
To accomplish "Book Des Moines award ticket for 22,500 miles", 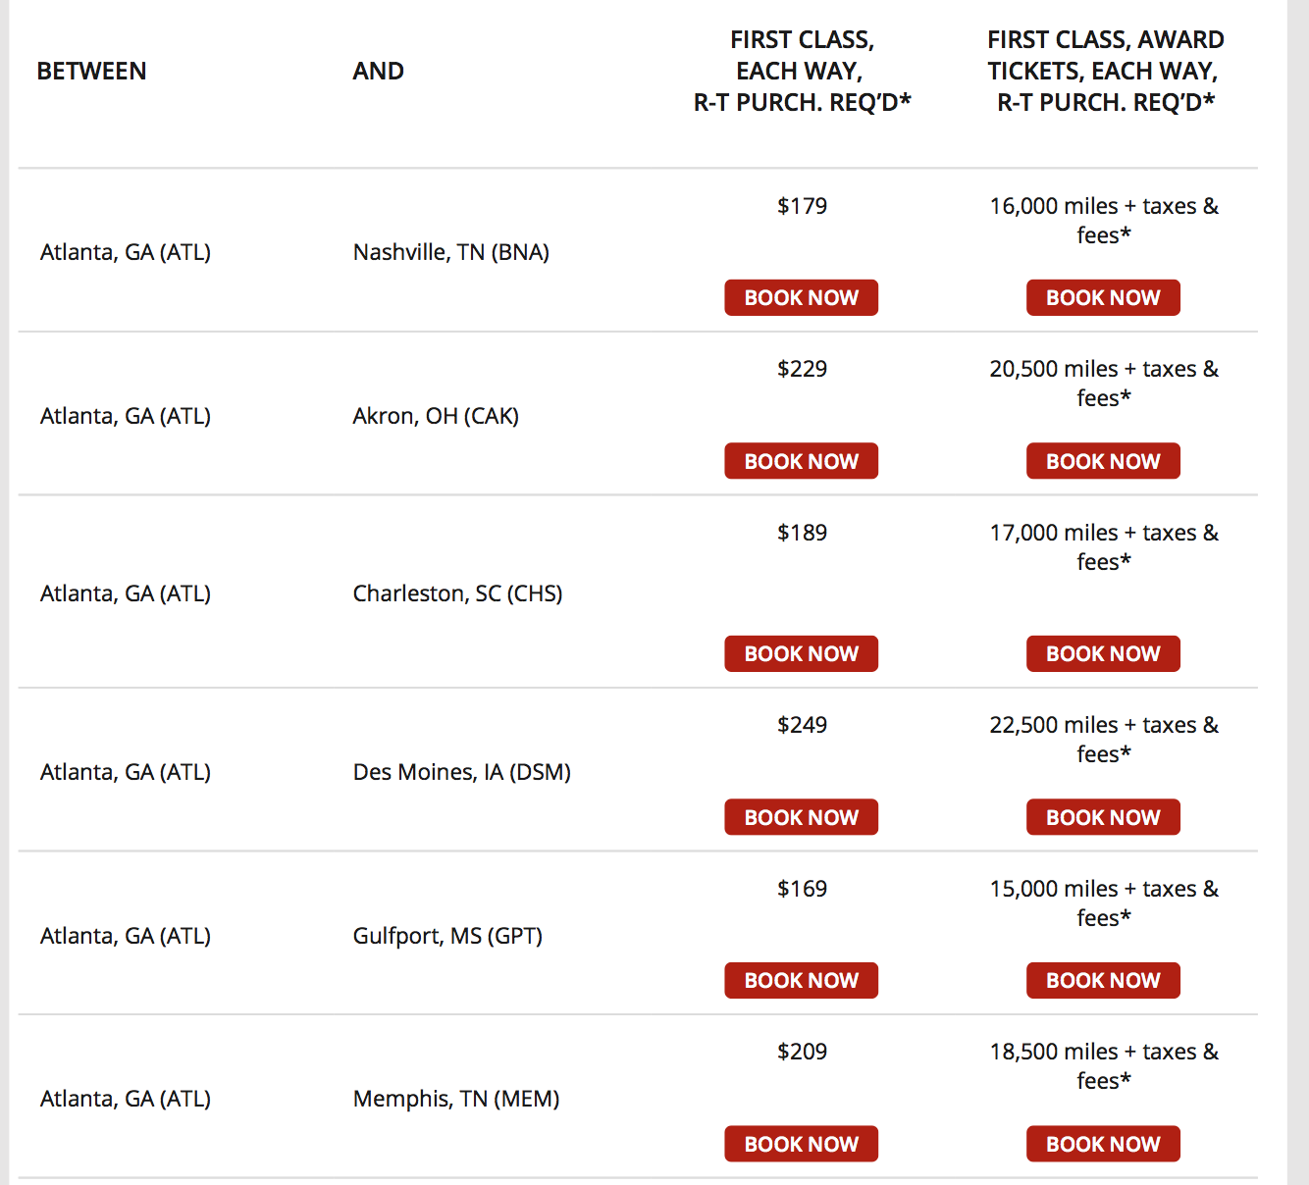I will point(1103,817).
